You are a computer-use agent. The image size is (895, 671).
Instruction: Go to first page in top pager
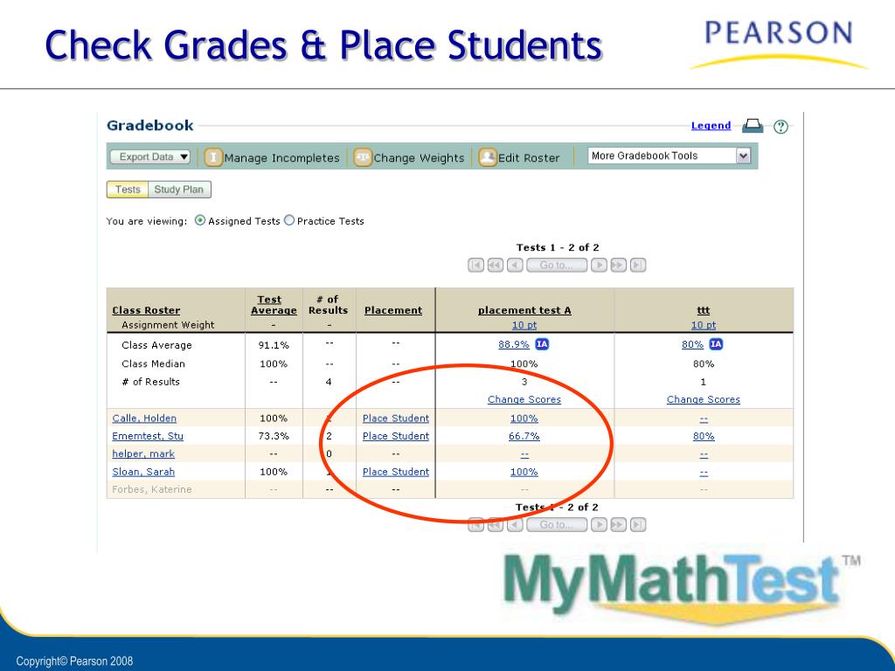coord(475,266)
